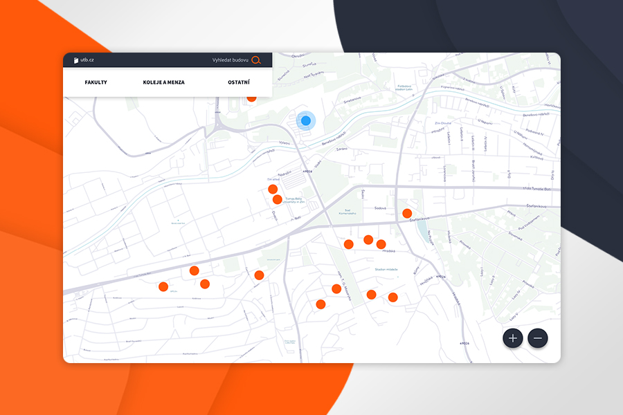Viewport: 623px width, 415px height.
Task: Select marker partly hidden below Ostatní tab
Action: coord(252,98)
